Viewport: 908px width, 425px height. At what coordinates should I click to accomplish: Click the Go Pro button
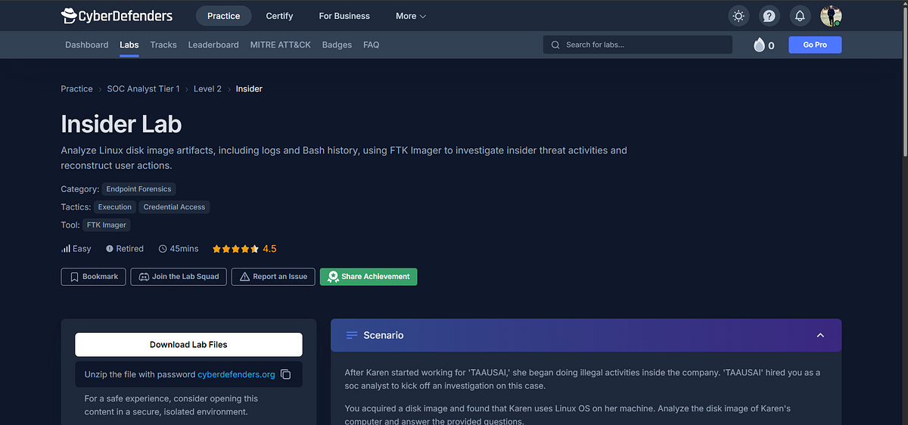click(815, 45)
